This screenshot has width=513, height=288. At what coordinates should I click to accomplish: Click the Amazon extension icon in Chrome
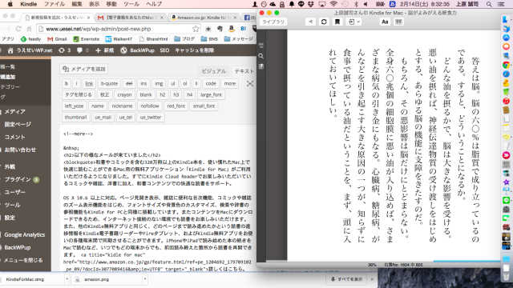pyautogui.click(x=232, y=29)
